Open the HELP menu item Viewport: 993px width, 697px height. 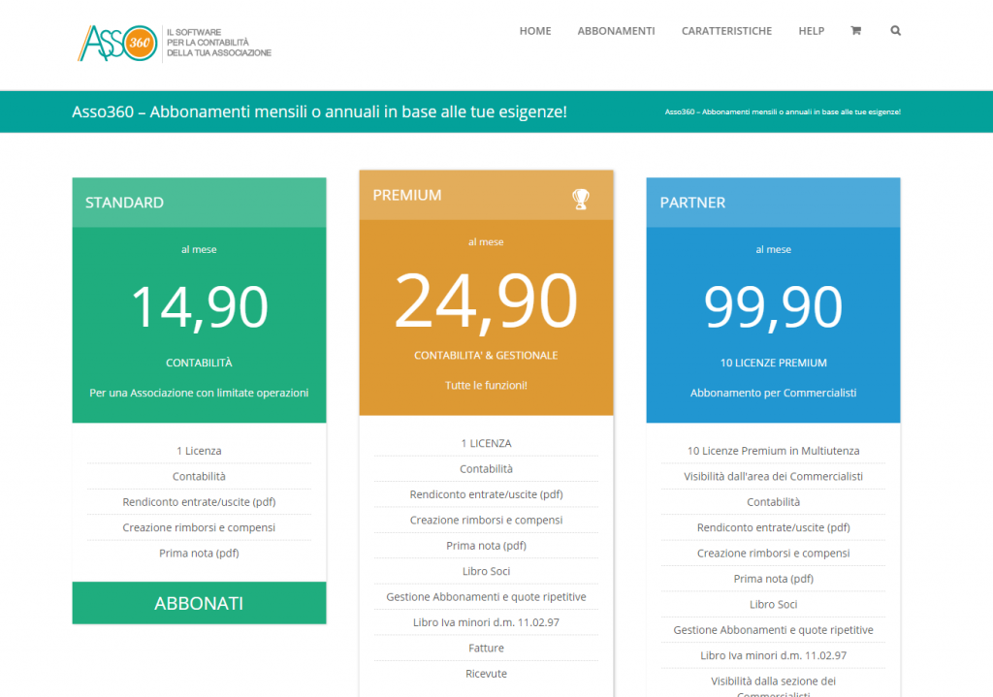812,31
